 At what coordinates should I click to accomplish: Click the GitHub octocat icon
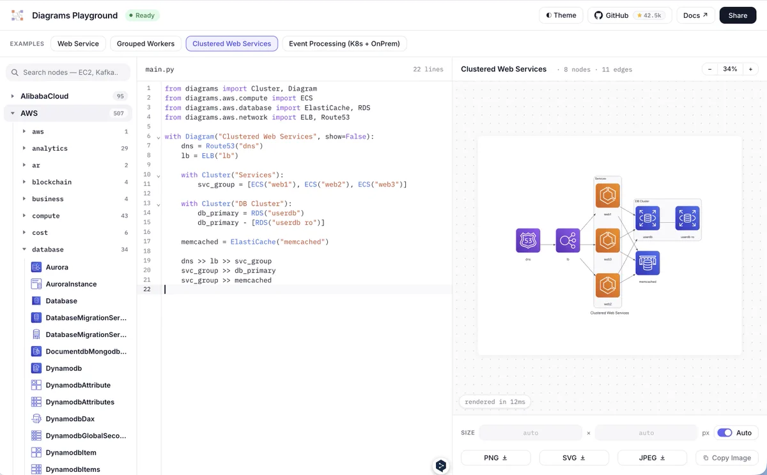coord(598,15)
